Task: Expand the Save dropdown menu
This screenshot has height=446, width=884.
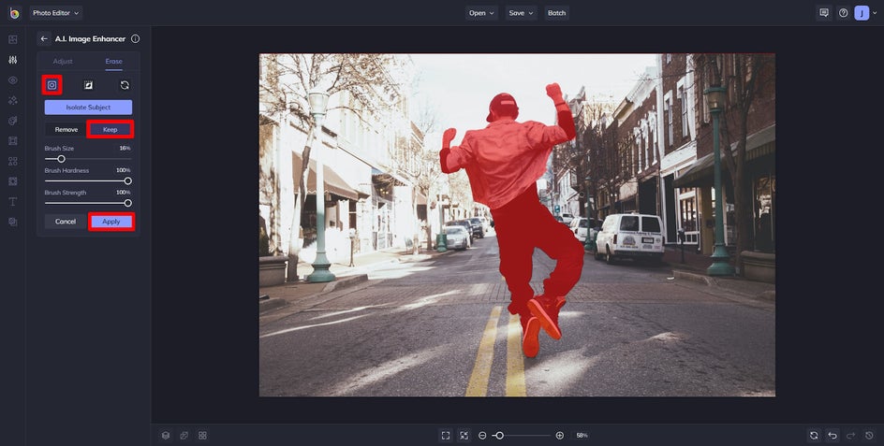Action: point(521,13)
